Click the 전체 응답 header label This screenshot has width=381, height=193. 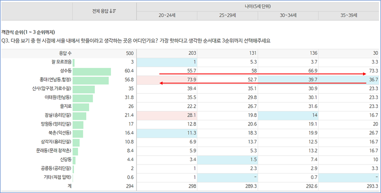101,11
